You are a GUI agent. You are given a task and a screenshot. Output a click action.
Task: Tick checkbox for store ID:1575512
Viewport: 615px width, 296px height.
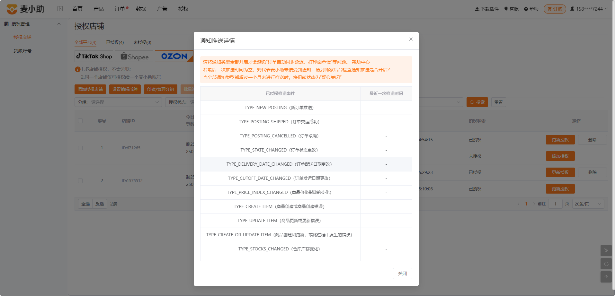pos(80,181)
